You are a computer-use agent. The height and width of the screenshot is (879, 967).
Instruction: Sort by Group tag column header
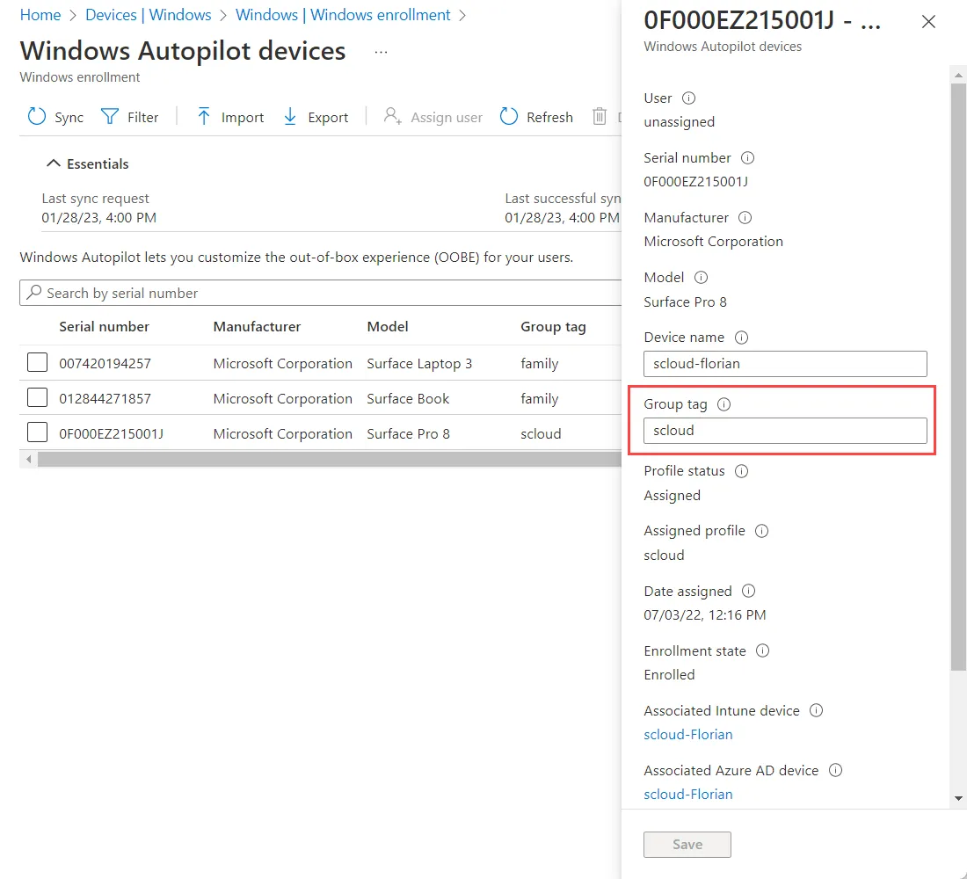coord(553,326)
